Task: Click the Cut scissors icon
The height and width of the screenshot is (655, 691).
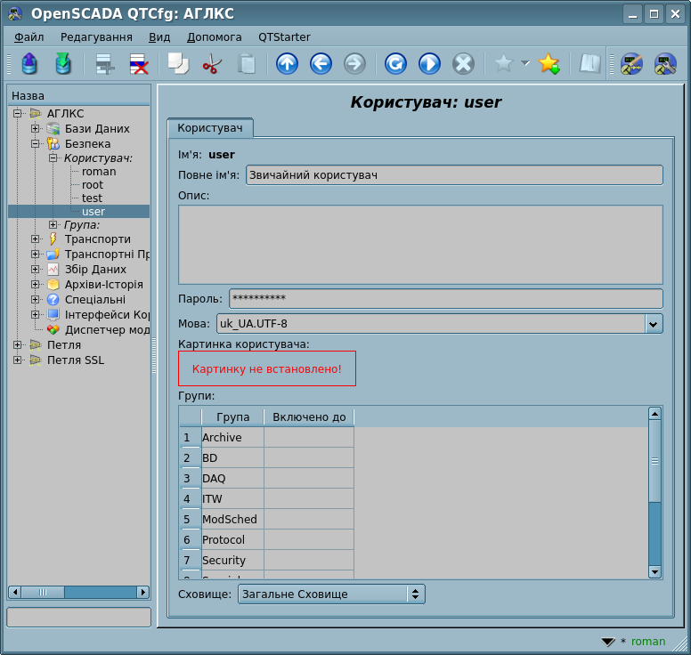Action: click(212, 64)
